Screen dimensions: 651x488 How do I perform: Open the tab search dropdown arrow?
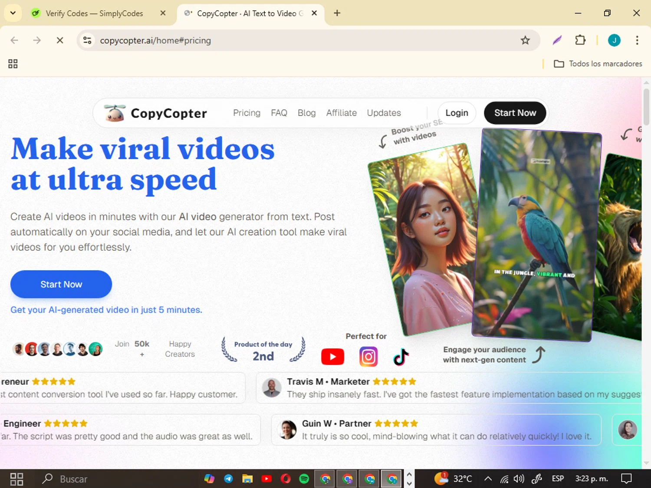(x=13, y=13)
